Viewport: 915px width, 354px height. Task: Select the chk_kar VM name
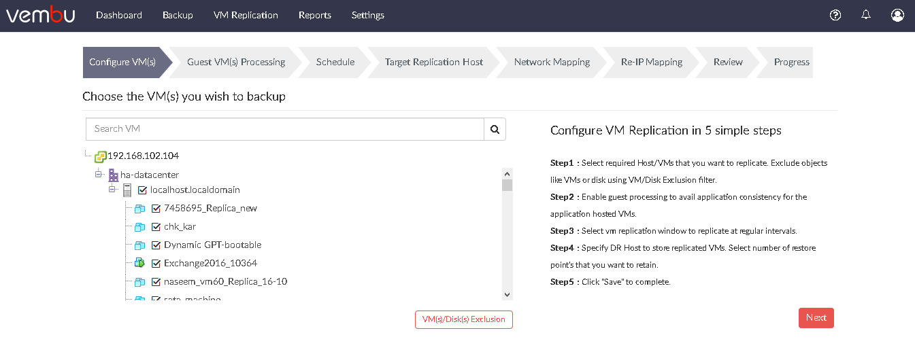pyautogui.click(x=180, y=227)
